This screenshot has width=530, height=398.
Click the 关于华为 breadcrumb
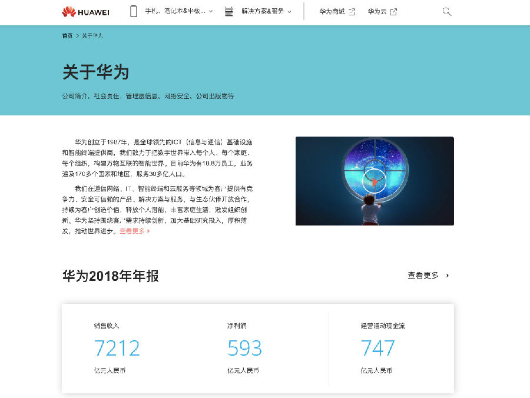(x=92, y=35)
